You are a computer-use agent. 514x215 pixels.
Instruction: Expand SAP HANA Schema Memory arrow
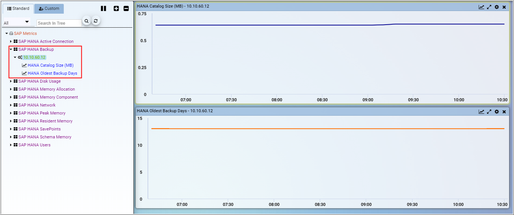tap(11, 137)
